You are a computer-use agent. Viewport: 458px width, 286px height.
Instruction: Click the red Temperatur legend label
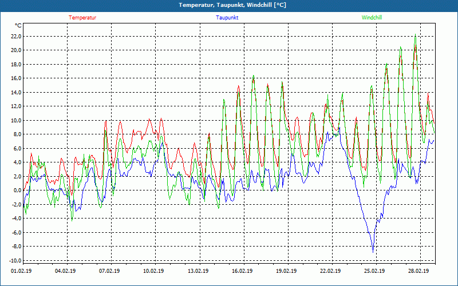point(82,18)
